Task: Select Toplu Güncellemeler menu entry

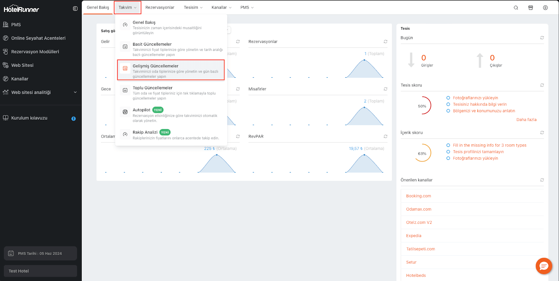Action: click(x=171, y=92)
